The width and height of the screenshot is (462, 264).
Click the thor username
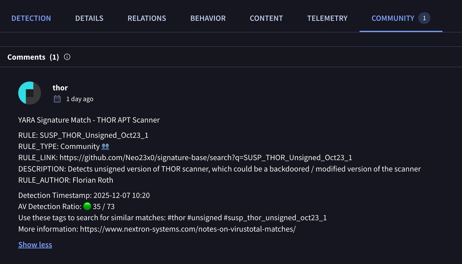coord(60,88)
